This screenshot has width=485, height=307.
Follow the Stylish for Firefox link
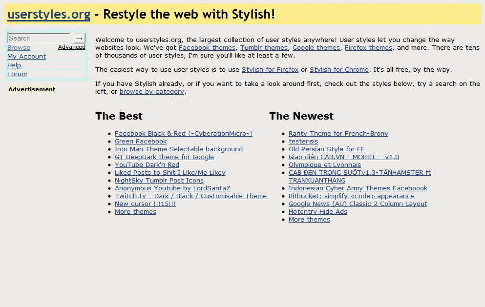coord(270,70)
